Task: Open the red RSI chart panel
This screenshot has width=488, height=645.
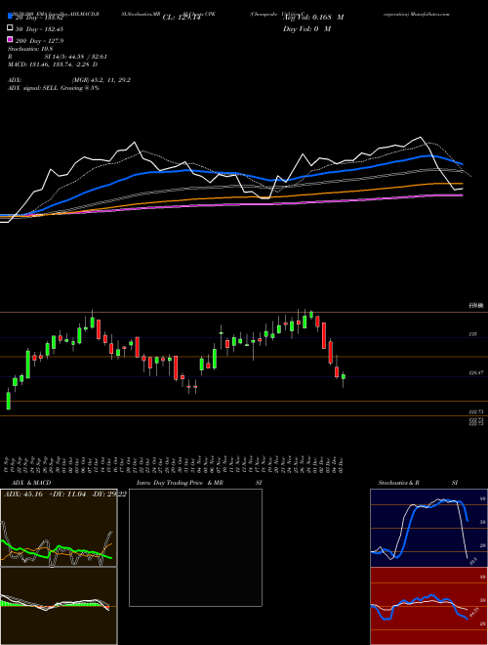Action: click(x=428, y=606)
